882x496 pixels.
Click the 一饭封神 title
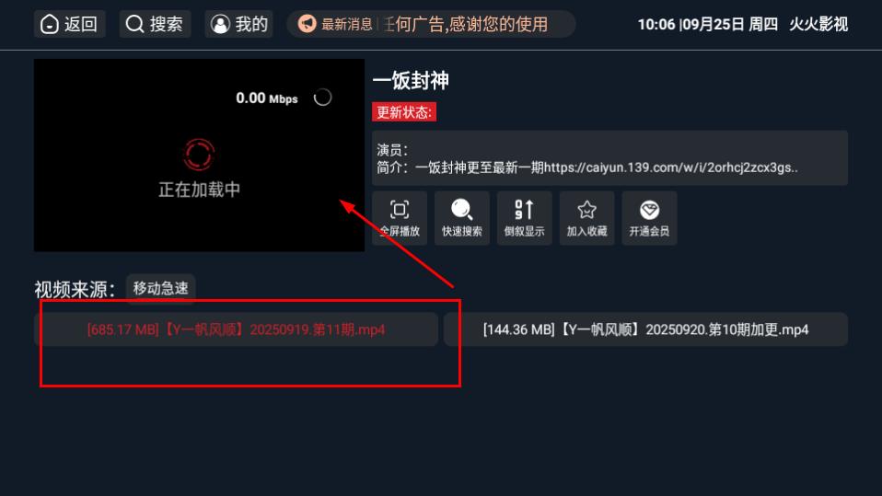pos(411,80)
